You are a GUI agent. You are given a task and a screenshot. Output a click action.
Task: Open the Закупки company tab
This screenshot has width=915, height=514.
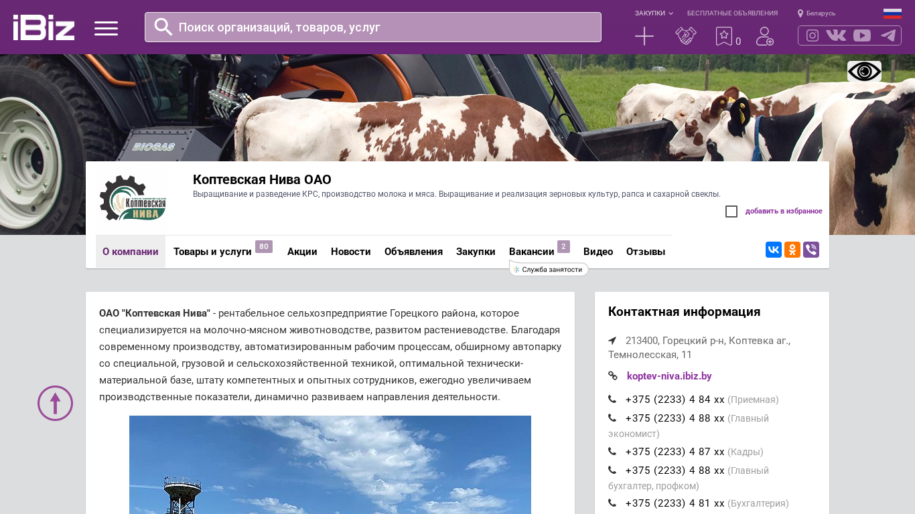(476, 252)
